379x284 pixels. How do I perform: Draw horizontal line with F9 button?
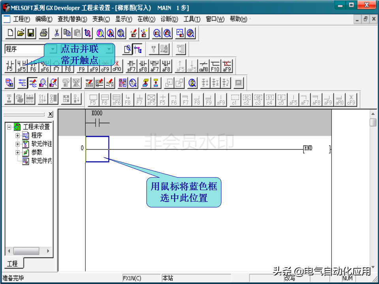(x=82, y=66)
